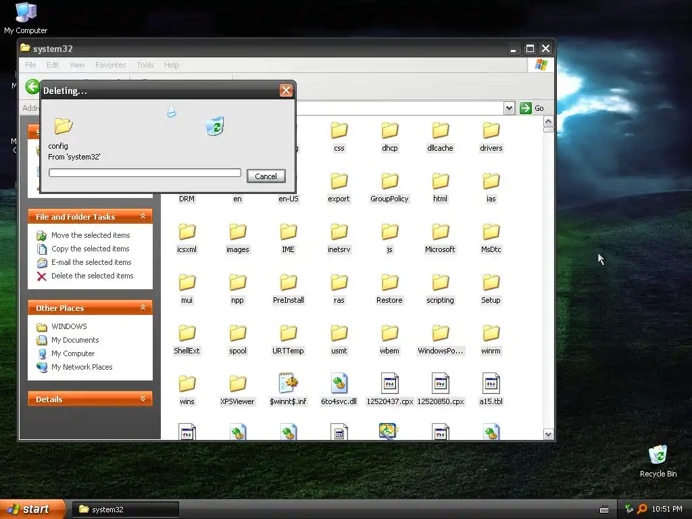The image size is (692, 519).
Task: Open the File menu
Action: click(30, 65)
